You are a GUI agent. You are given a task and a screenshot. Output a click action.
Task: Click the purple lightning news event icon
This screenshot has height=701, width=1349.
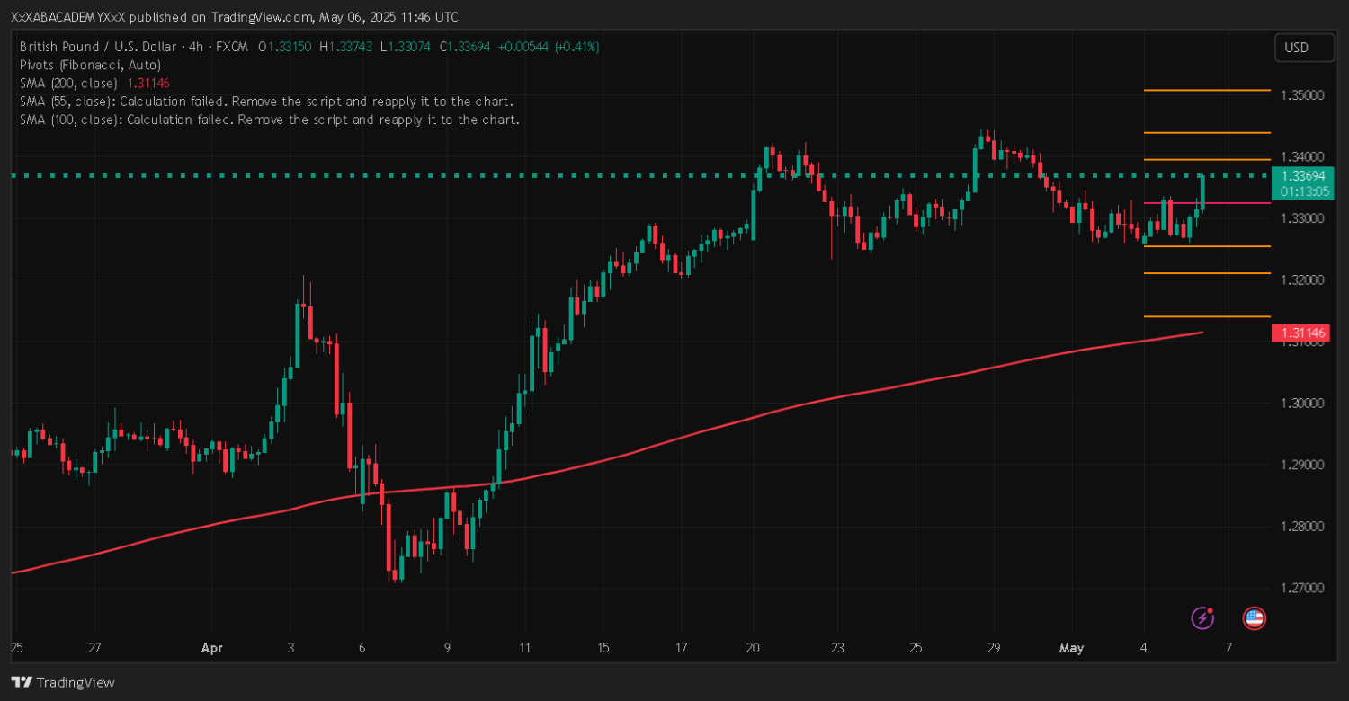coord(1202,617)
